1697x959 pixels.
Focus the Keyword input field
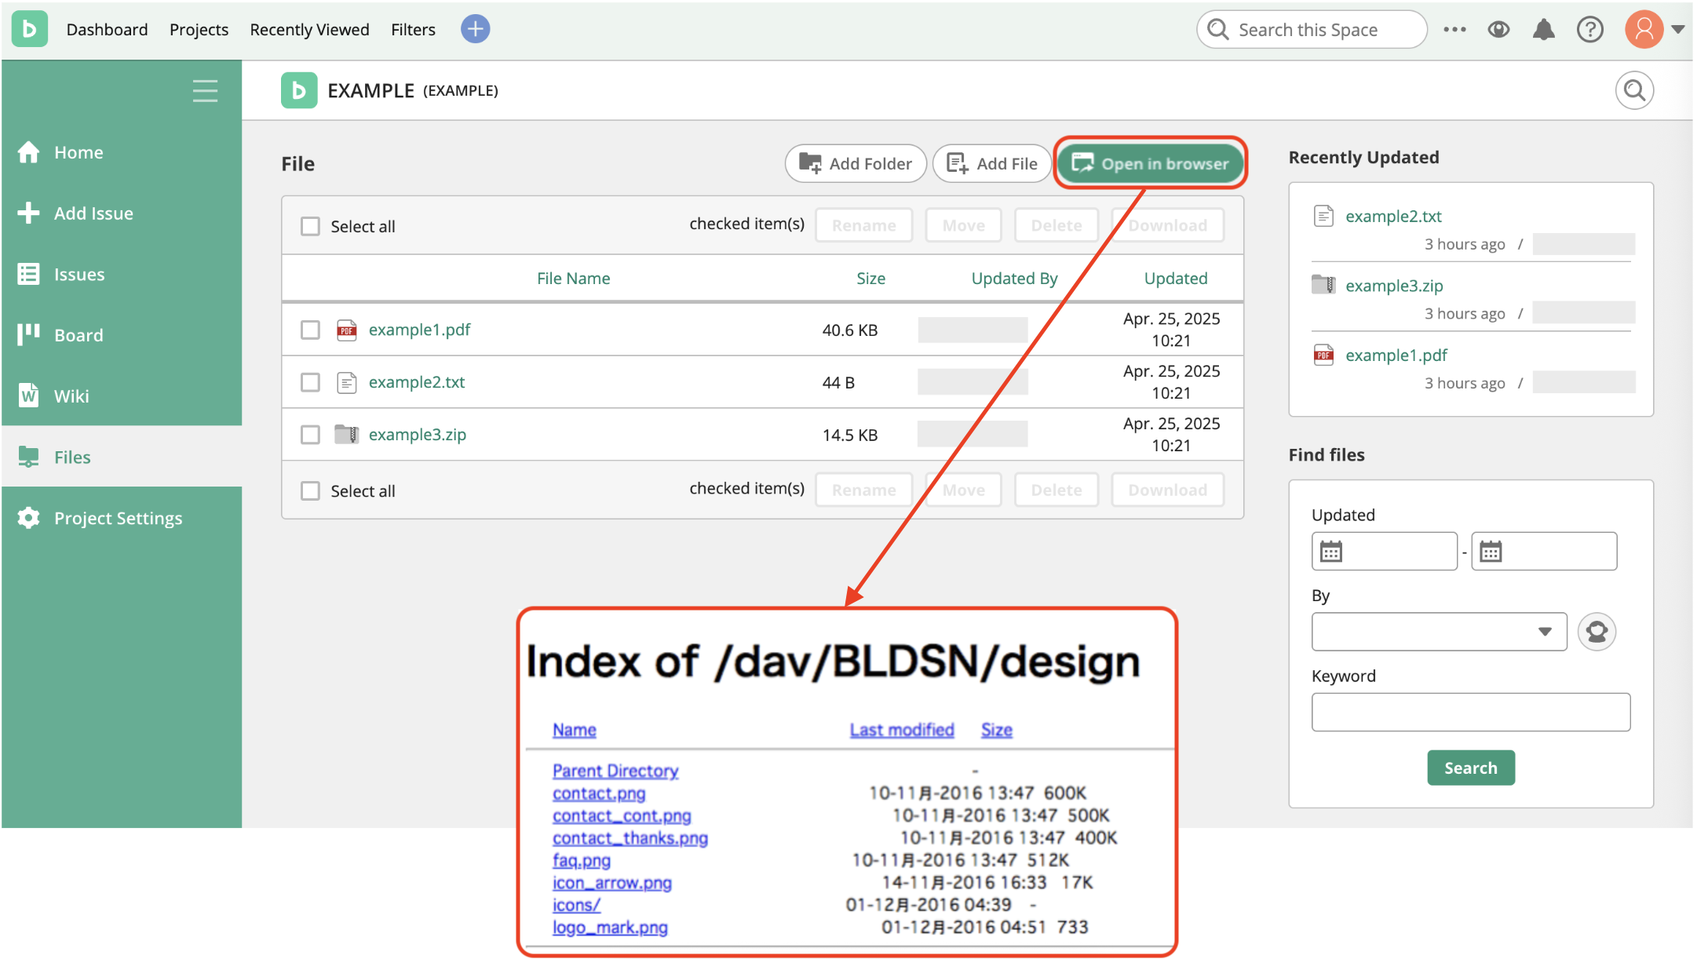click(x=1470, y=712)
